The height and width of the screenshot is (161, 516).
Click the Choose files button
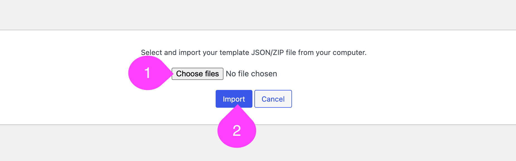click(x=197, y=74)
